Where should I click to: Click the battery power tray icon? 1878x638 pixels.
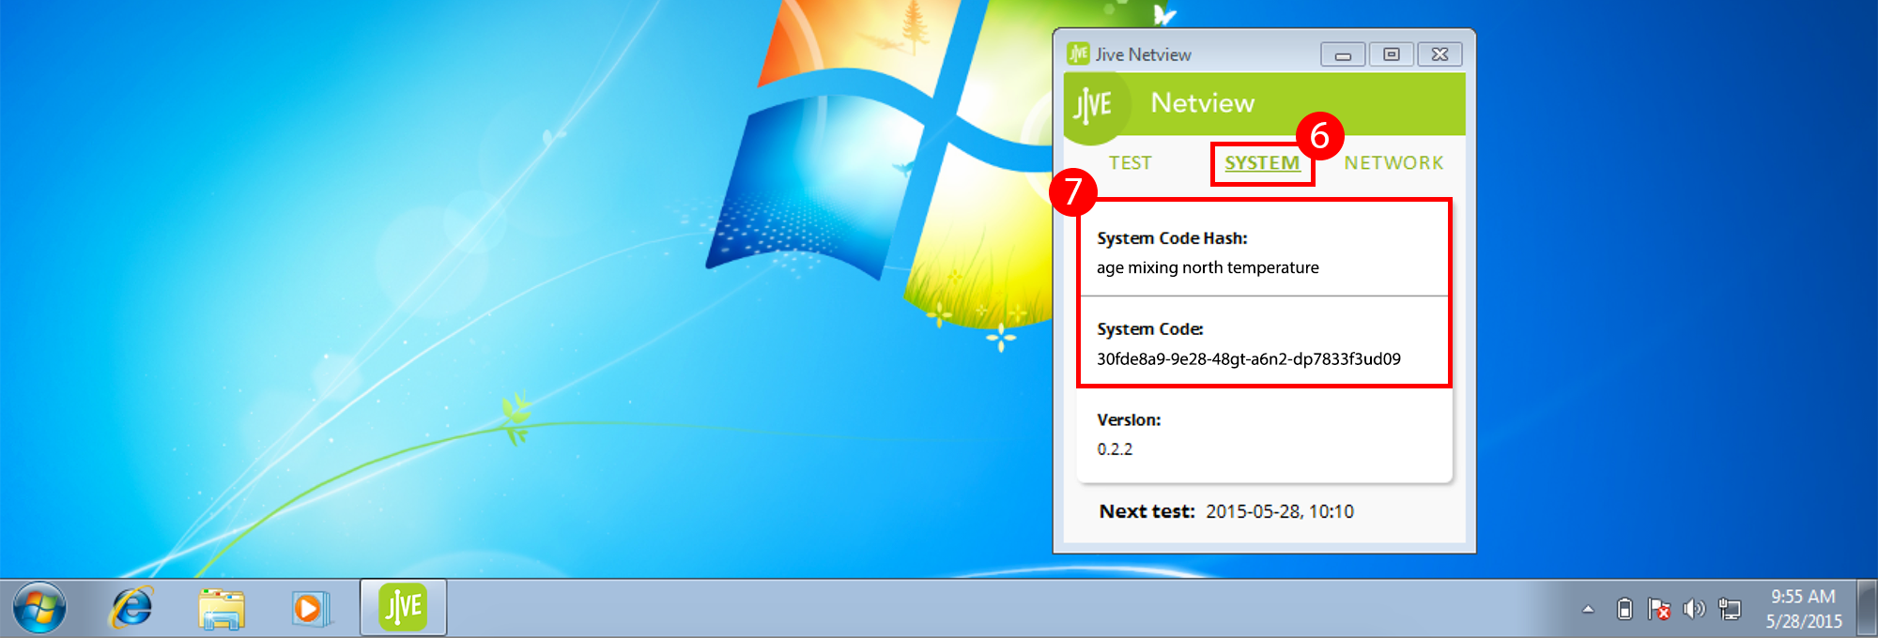click(1624, 610)
